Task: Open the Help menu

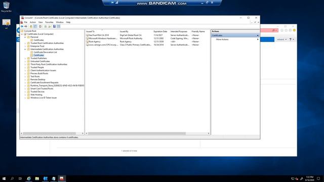Action: tap(68, 22)
